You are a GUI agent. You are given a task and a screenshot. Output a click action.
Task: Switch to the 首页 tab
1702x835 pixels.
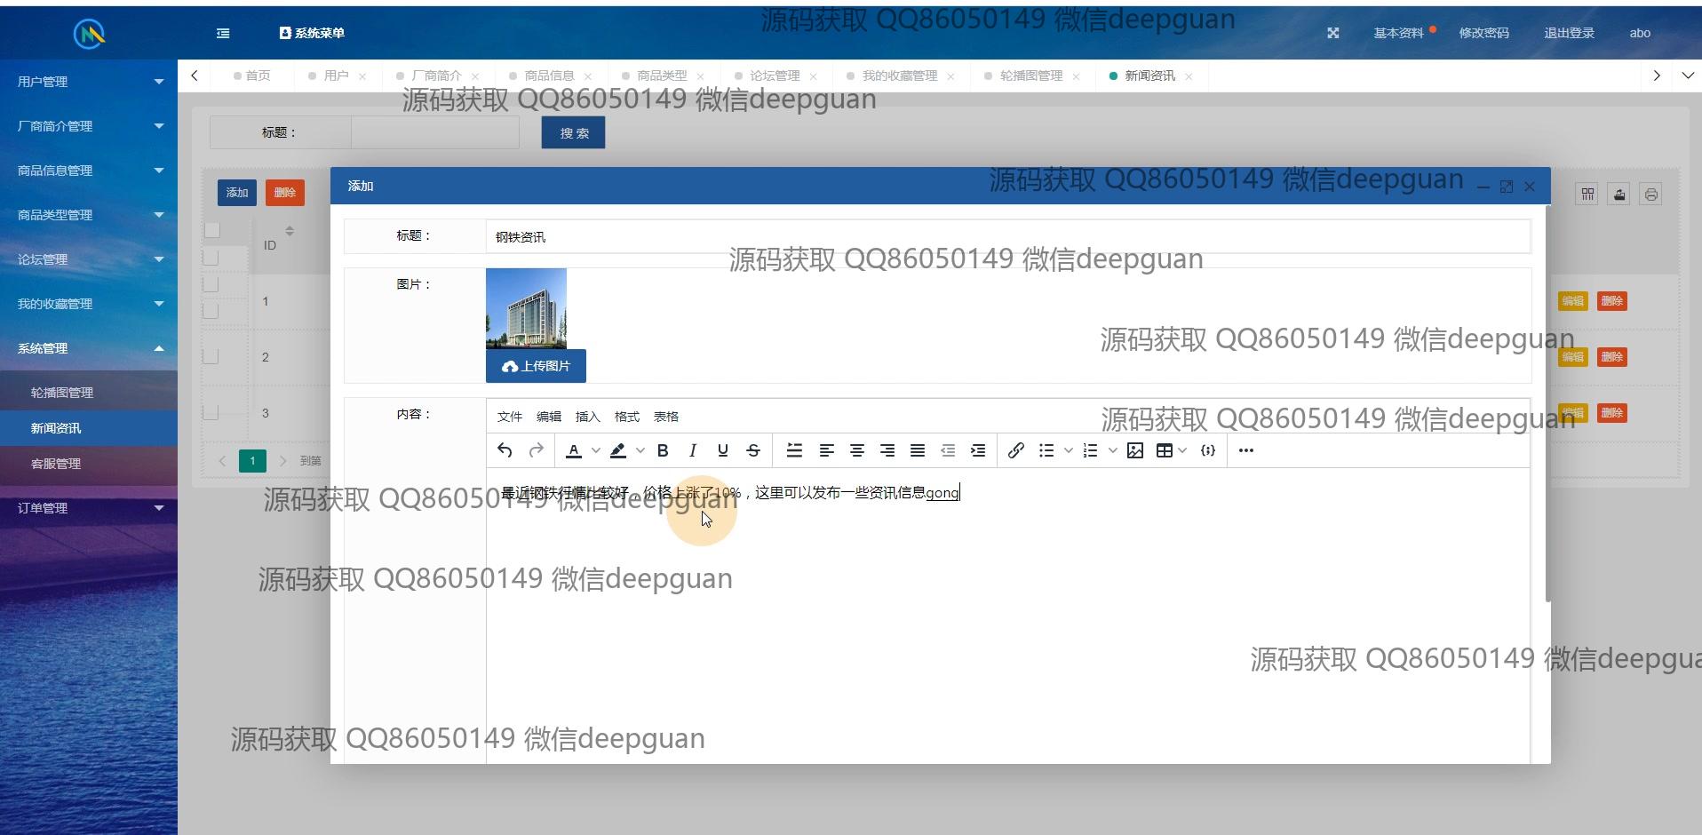click(x=252, y=76)
